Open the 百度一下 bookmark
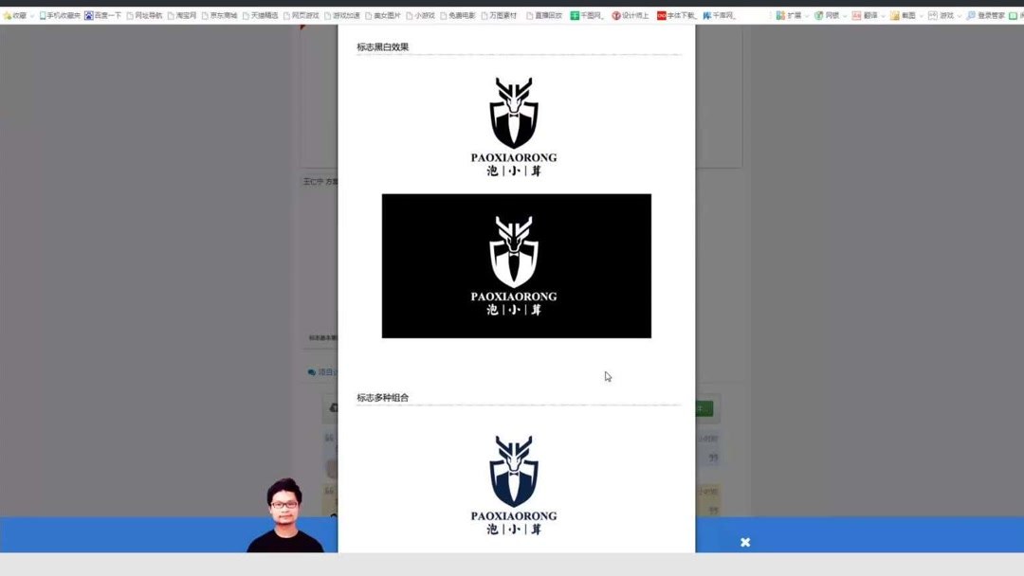 coord(106,15)
